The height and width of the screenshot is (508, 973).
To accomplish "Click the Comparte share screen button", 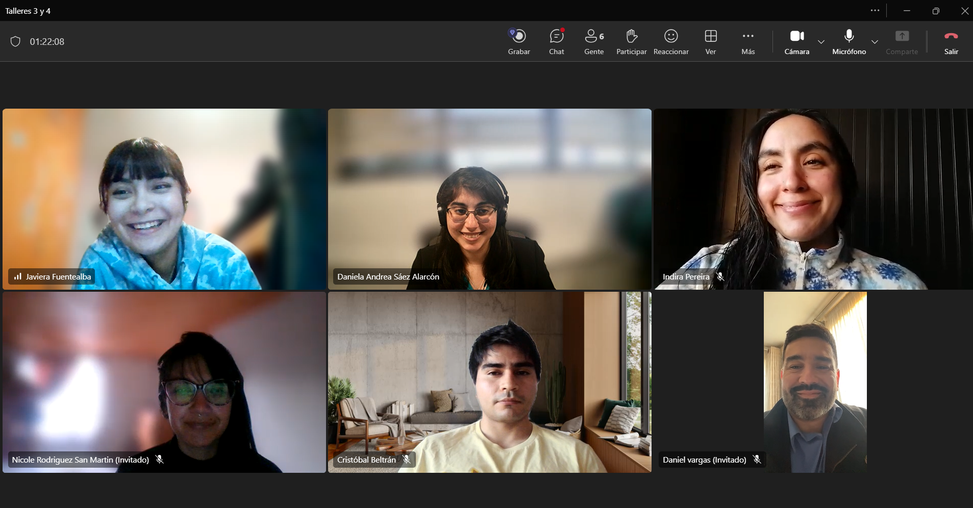I will click(902, 42).
